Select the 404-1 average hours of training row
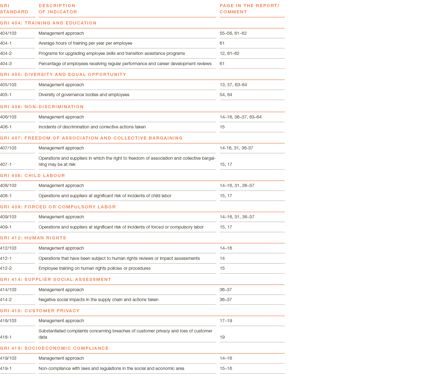The image size is (422, 382). click(142, 43)
